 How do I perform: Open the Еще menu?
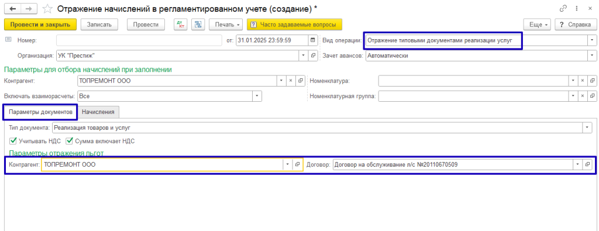pos(537,25)
